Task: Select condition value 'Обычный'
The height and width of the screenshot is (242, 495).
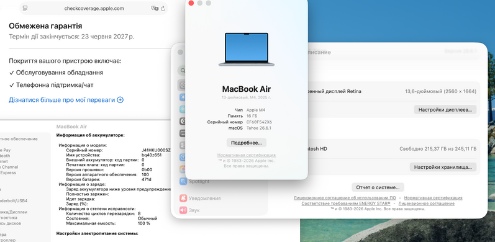Action: [147, 218]
